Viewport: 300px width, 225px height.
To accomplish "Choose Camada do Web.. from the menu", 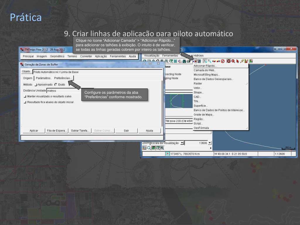I will click(x=221, y=70).
